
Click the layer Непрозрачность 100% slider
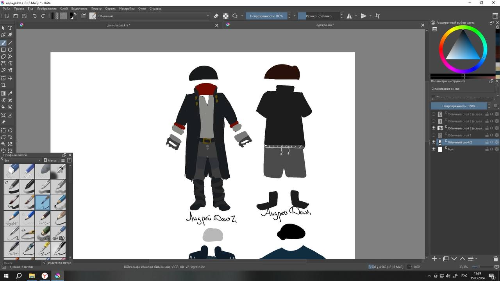(x=459, y=106)
